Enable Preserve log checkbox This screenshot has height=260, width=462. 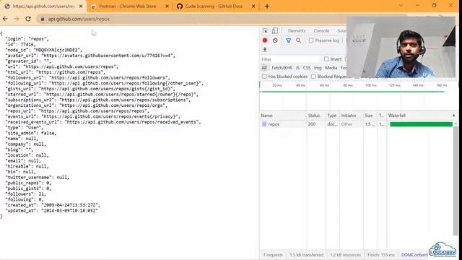[x=311, y=40]
